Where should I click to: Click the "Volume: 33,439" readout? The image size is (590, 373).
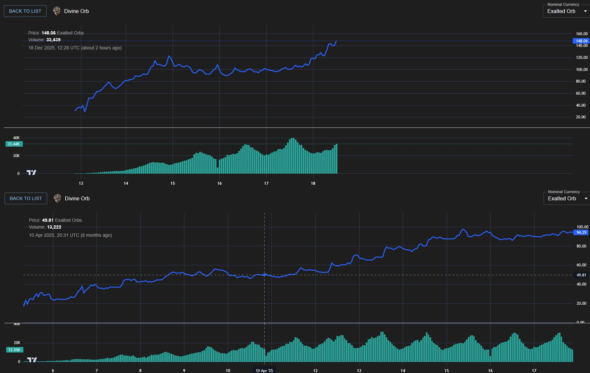pyautogui.click(x=44, y=40)
